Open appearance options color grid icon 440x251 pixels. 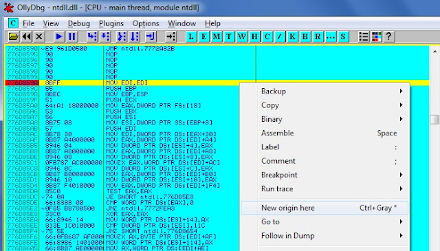(376, 36)
